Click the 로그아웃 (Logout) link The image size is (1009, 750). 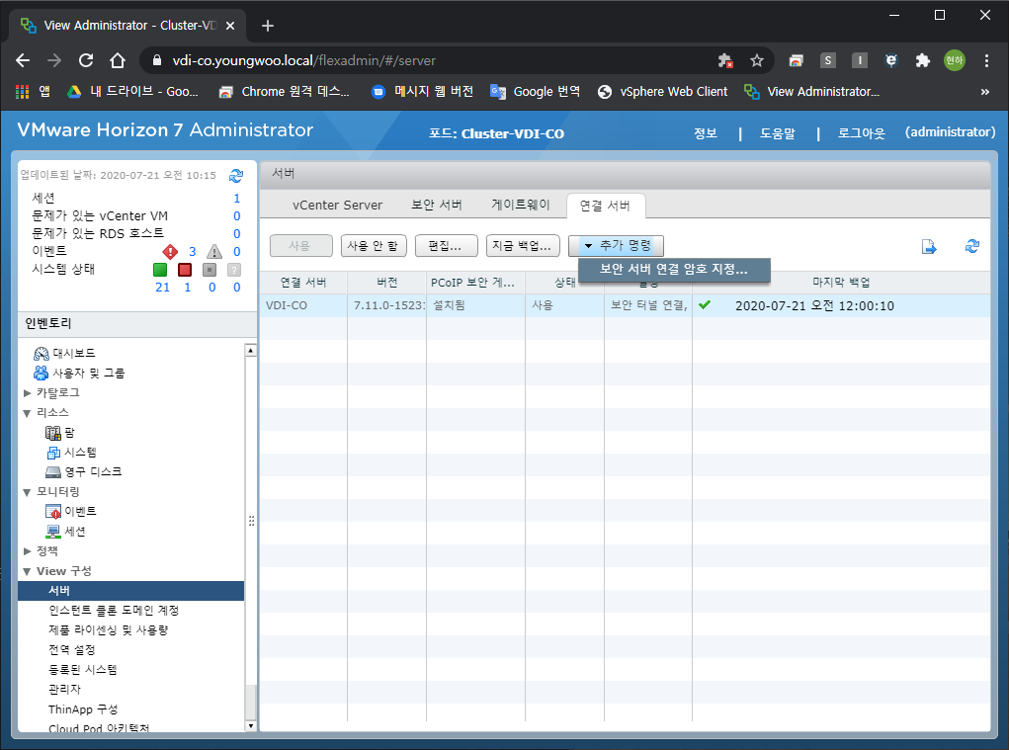coord(861,133)
